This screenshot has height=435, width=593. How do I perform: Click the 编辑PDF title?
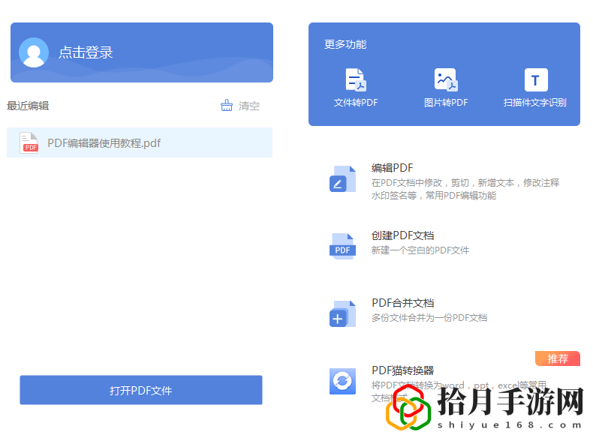392,168
